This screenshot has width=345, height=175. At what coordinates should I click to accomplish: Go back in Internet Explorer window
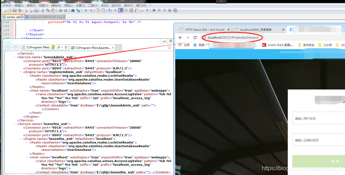(x=9, y=47)
